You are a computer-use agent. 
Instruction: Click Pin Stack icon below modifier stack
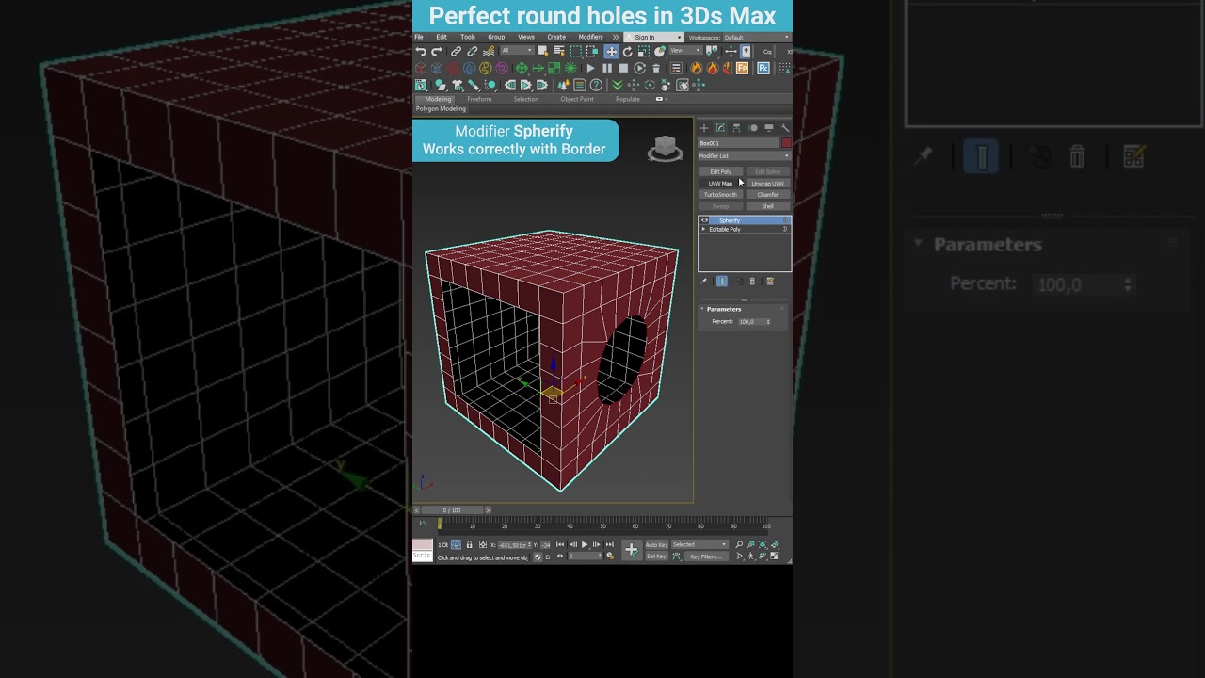click(x=703, y=281)
